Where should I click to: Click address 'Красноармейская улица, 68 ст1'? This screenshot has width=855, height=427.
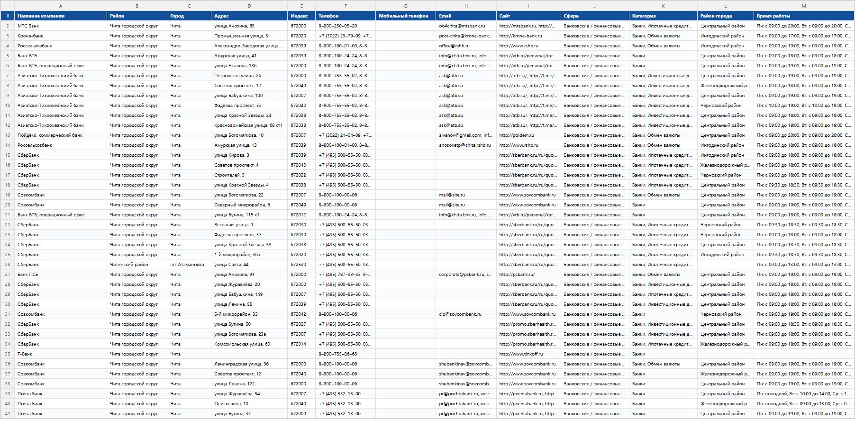(249, 125)
